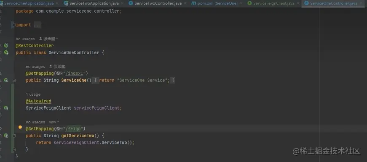367x162 pixels.
Task: Click the yellow light bulb intention icon
Action: click(20, 128)
